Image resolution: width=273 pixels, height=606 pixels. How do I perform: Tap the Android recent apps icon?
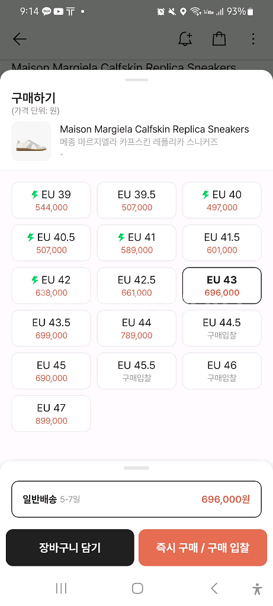pos(61,588)
